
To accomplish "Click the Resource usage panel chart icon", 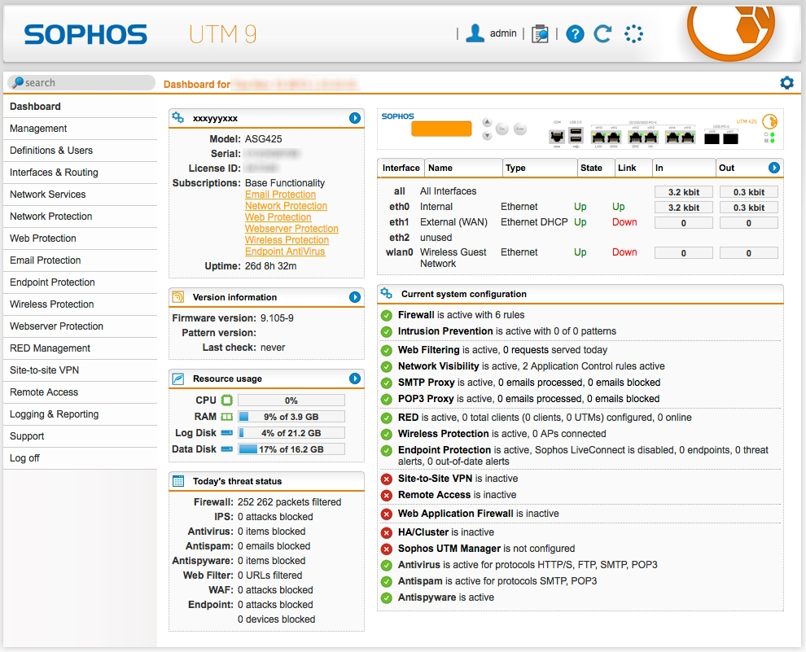I will point(178,379).
